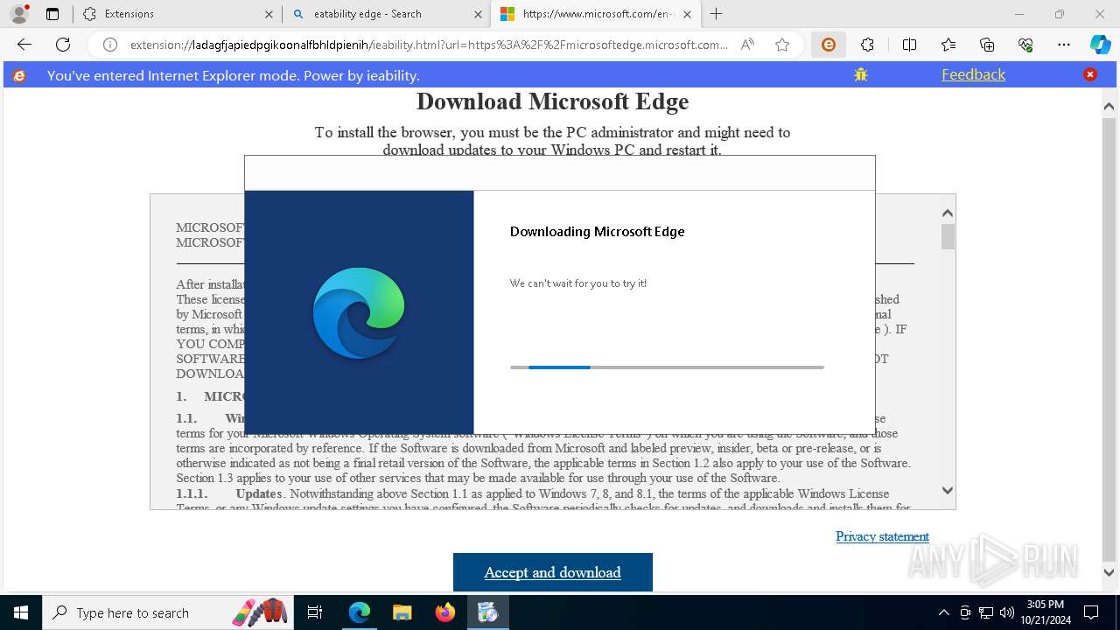Click page scrollbar up arrow
The image size is (1120, 630).
(1109, 106)
